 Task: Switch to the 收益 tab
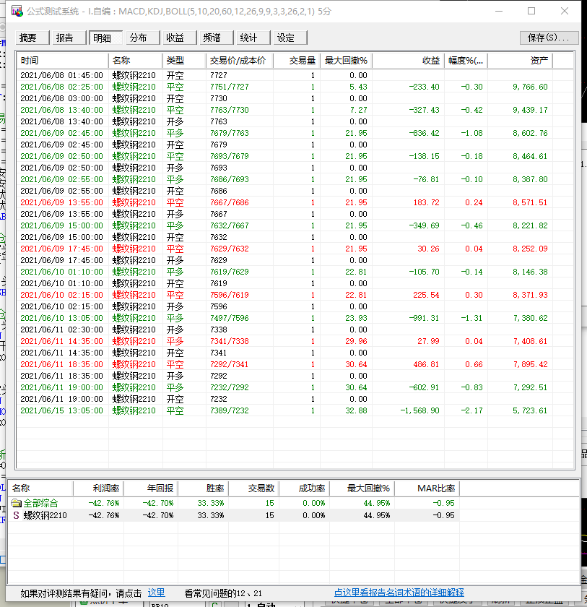coord(180,38)
